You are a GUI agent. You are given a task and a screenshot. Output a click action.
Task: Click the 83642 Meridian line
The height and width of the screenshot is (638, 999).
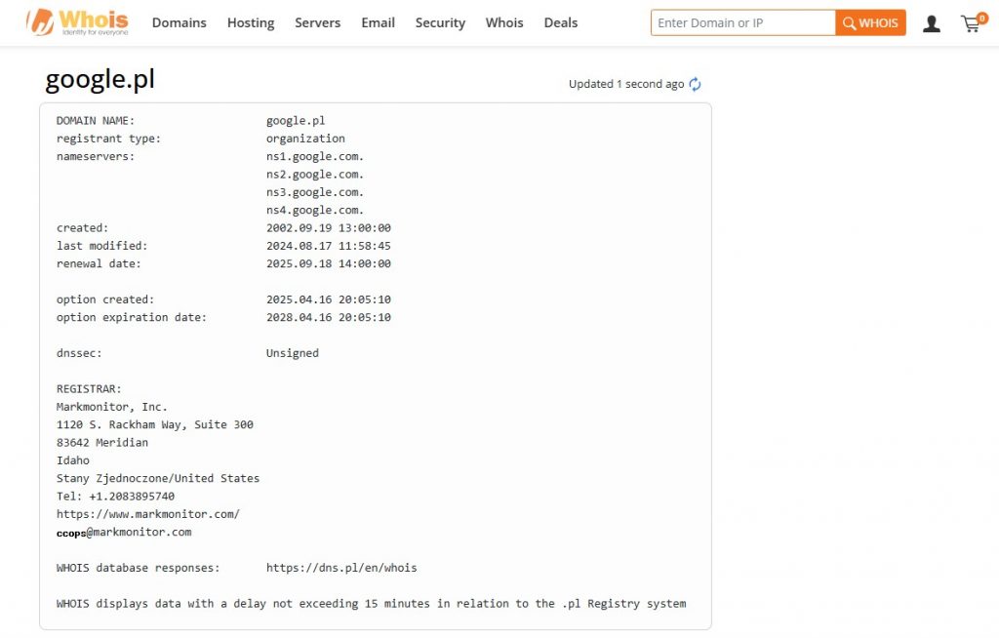point(101,442)
